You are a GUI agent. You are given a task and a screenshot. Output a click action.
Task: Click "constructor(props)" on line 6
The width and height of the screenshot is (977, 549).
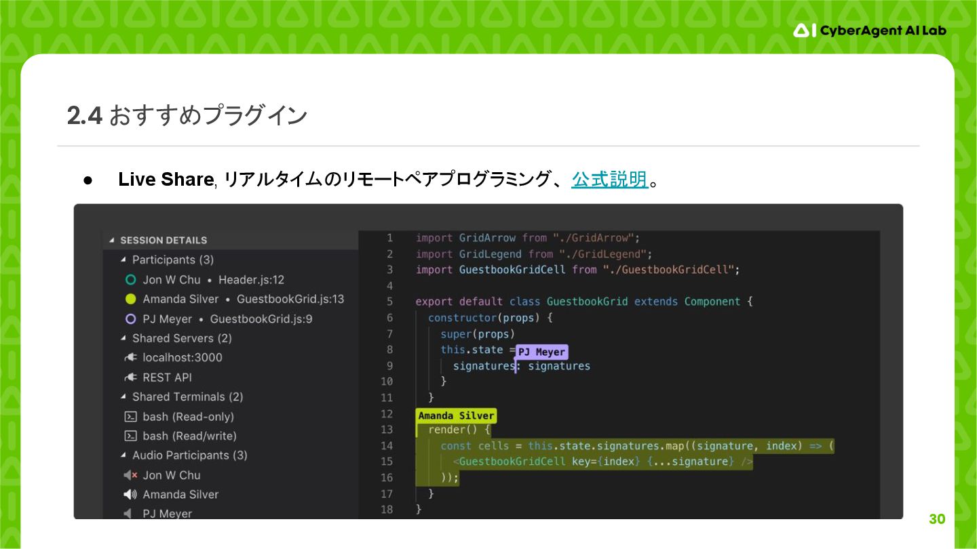click(484, 318)
